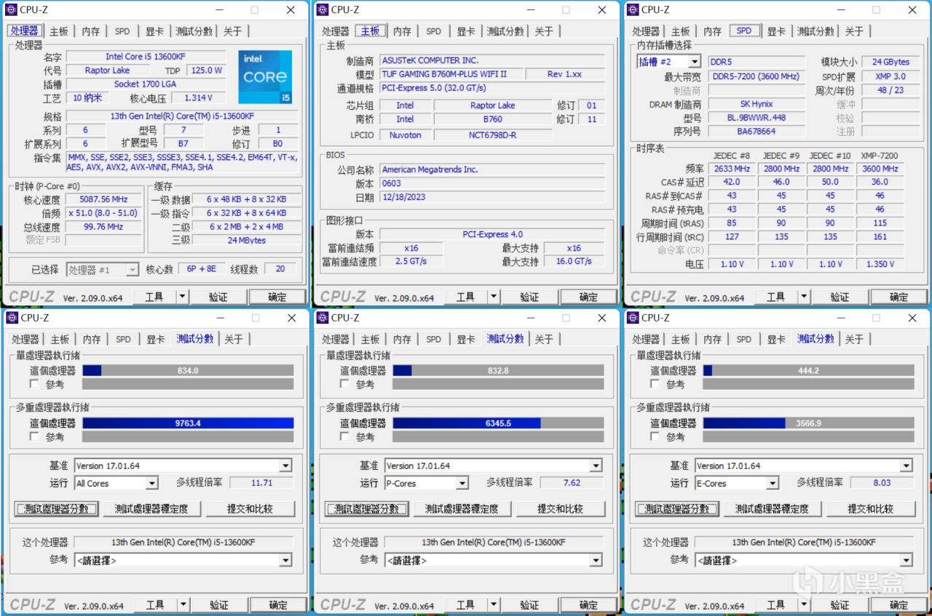Enable multi-thread 參考 checkbox in P-Cores window
Viewport: 932px width, 616px height.
coord(344,436)
